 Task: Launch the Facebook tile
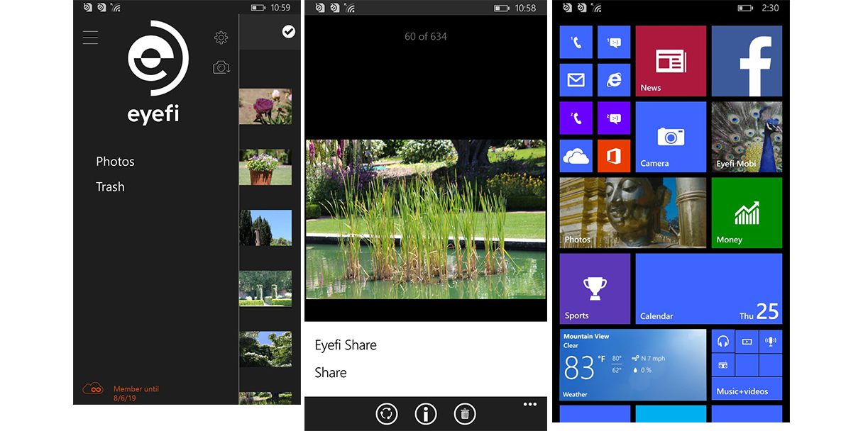(x=747, y=61)
